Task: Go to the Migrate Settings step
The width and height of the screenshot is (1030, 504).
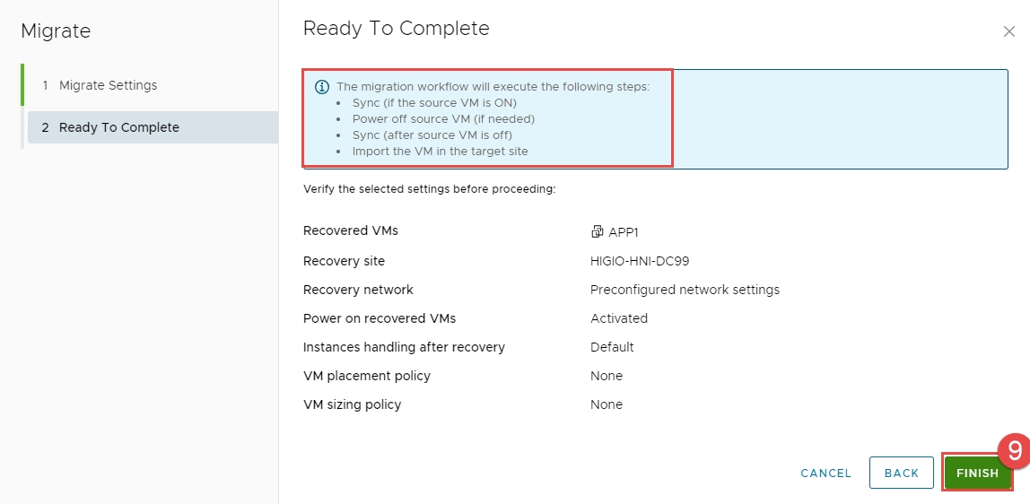Action: pos(108,85)
